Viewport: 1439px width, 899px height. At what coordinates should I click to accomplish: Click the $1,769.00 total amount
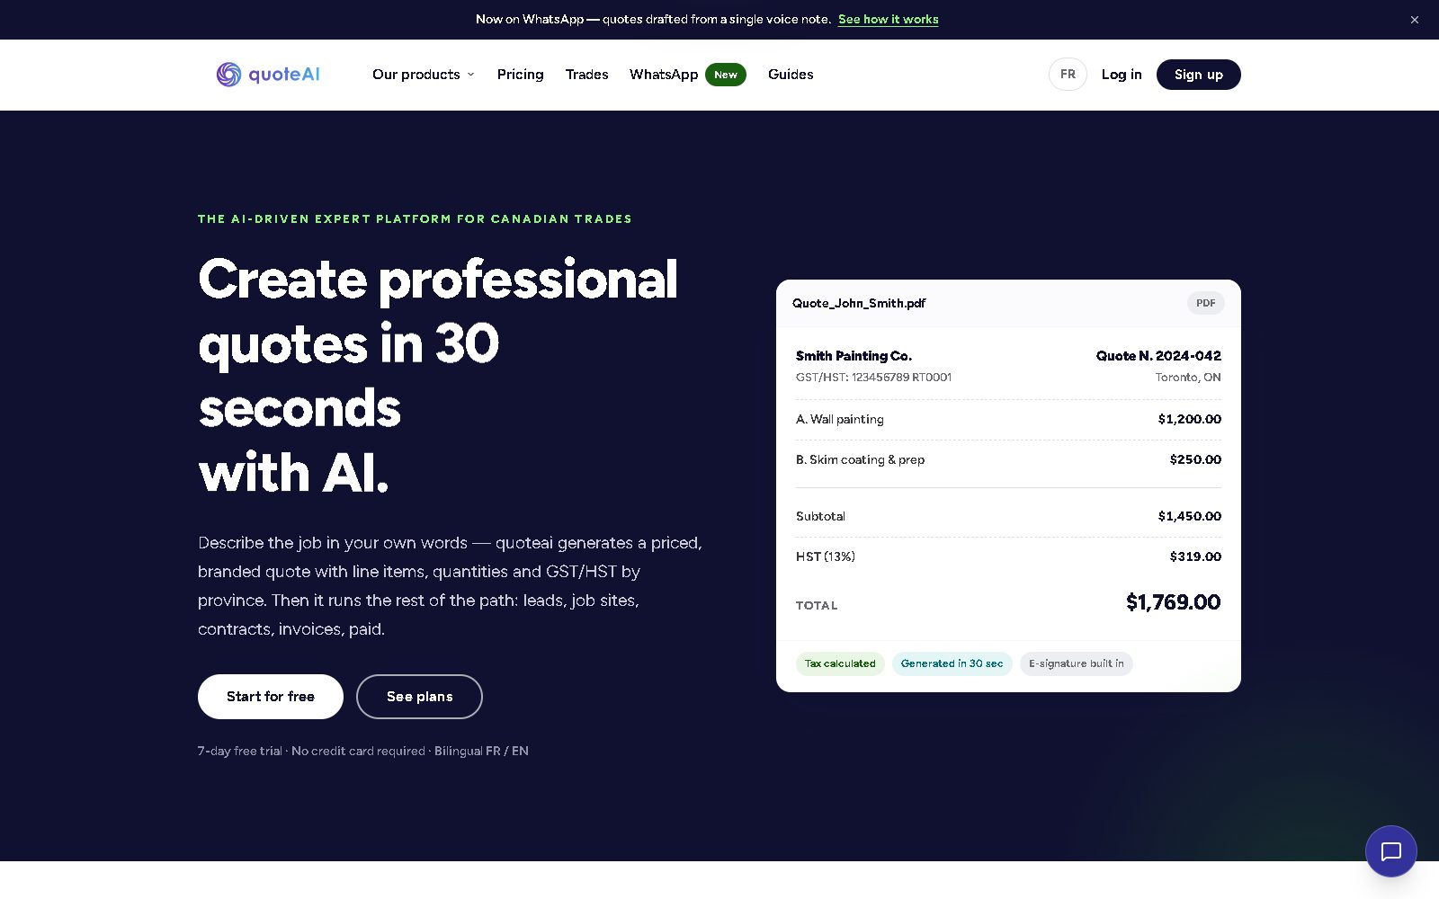(1174, 602)
